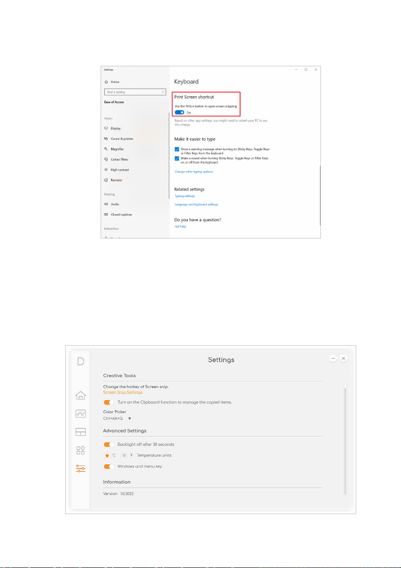Toggle Backlight off after 30 seconds
This screenshot has width=401, height=568.
point(109,444)
